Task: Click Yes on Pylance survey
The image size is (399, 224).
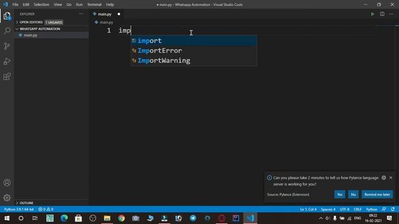Action: pos(340,195)
